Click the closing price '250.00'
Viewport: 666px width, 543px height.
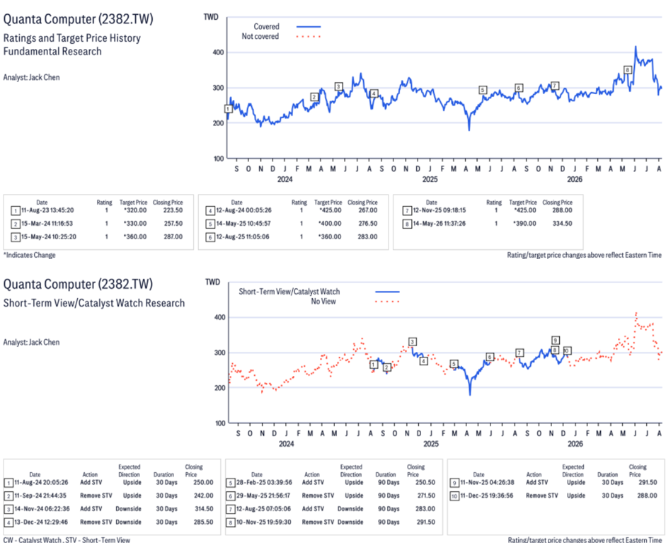tap(204, 483)
